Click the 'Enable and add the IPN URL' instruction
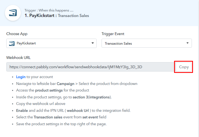Viewport: 199px width, 137px height. 73,111
